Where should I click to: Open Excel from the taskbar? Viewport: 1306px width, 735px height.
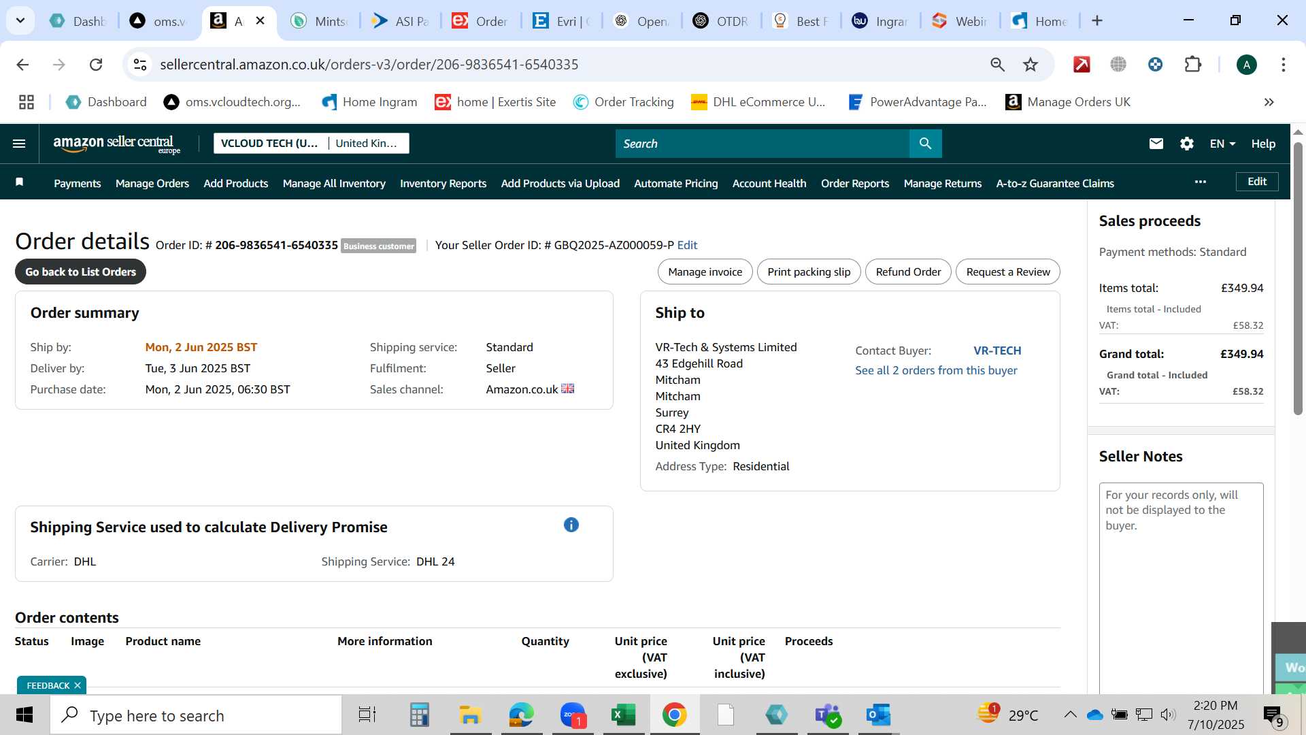tap(623, 715)
